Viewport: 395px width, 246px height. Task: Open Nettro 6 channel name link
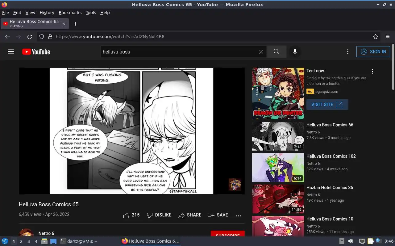tap(46, 233)
